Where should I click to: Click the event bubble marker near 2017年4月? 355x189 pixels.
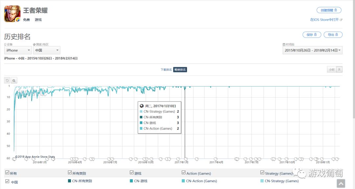(216, 159)
